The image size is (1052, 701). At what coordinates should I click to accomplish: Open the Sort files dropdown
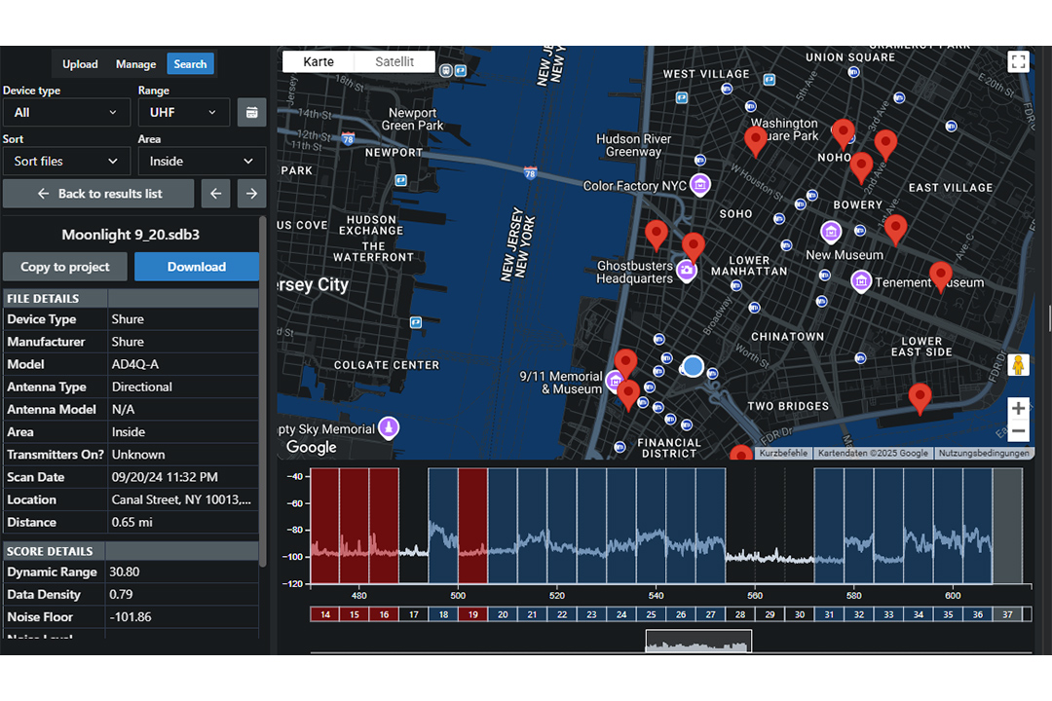[x=66, y=162]
